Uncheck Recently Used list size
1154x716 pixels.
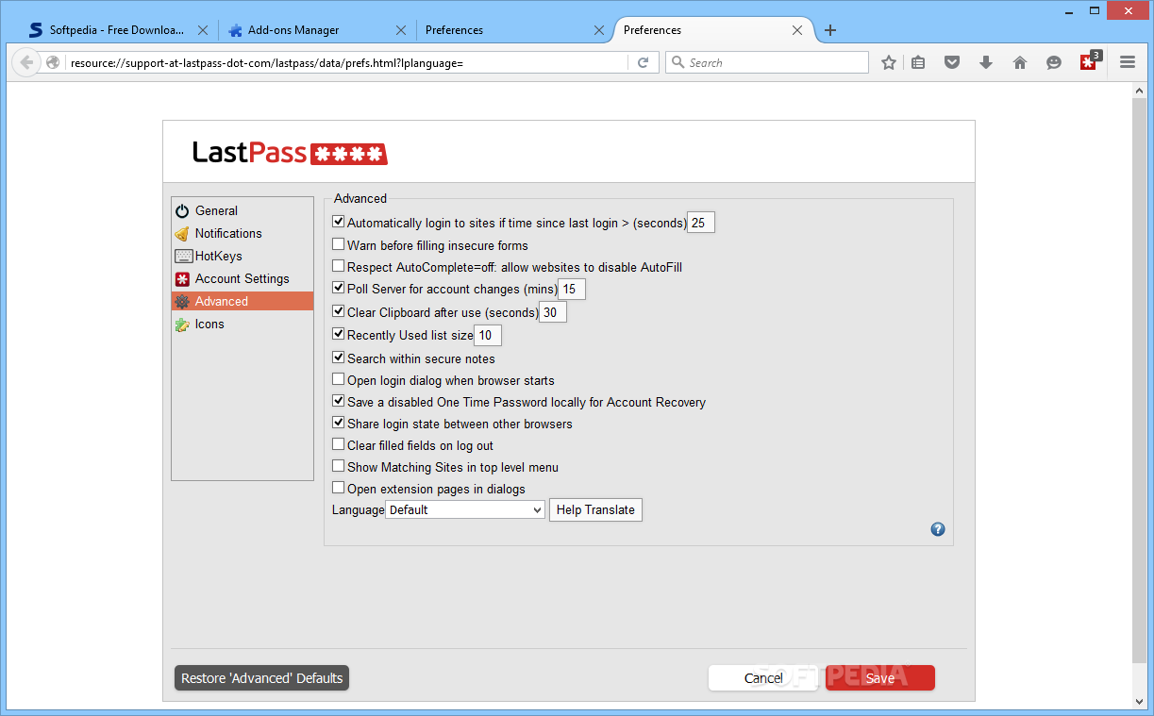[339, 334]
